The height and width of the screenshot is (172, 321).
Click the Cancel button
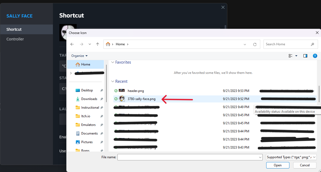[x=305, y=165]
